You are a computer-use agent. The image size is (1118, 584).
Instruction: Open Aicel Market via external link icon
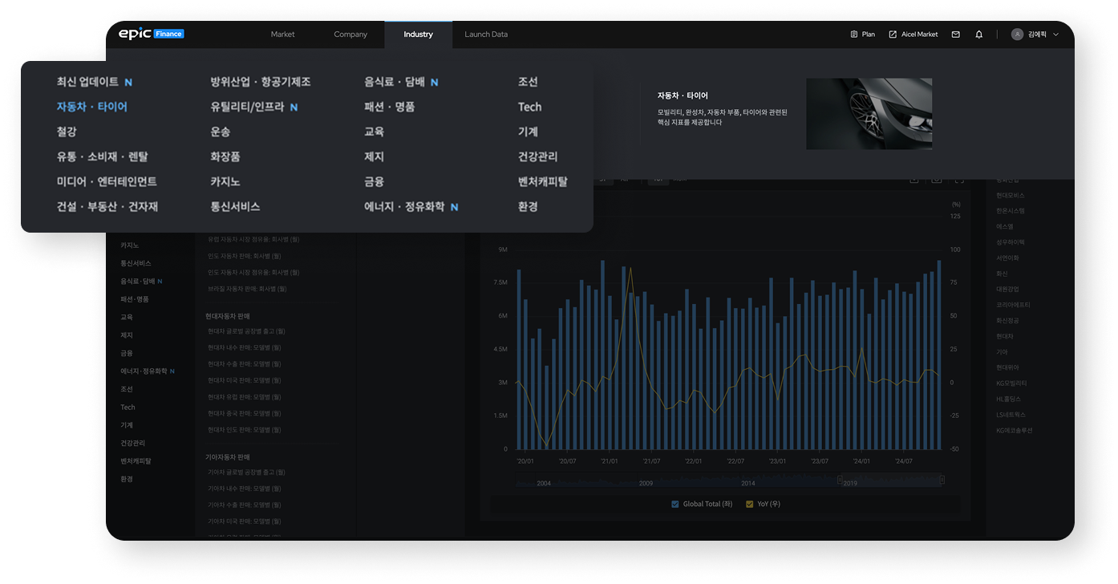coord(891,34)
